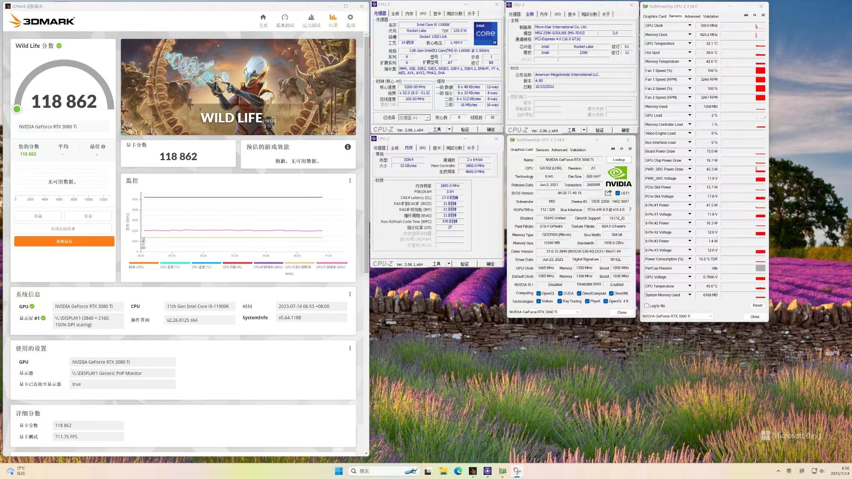Viewport: 852px width, 479px height.
Task: Click the info icon beside the best-score label in 3DMark
Action: click(103, 147)
